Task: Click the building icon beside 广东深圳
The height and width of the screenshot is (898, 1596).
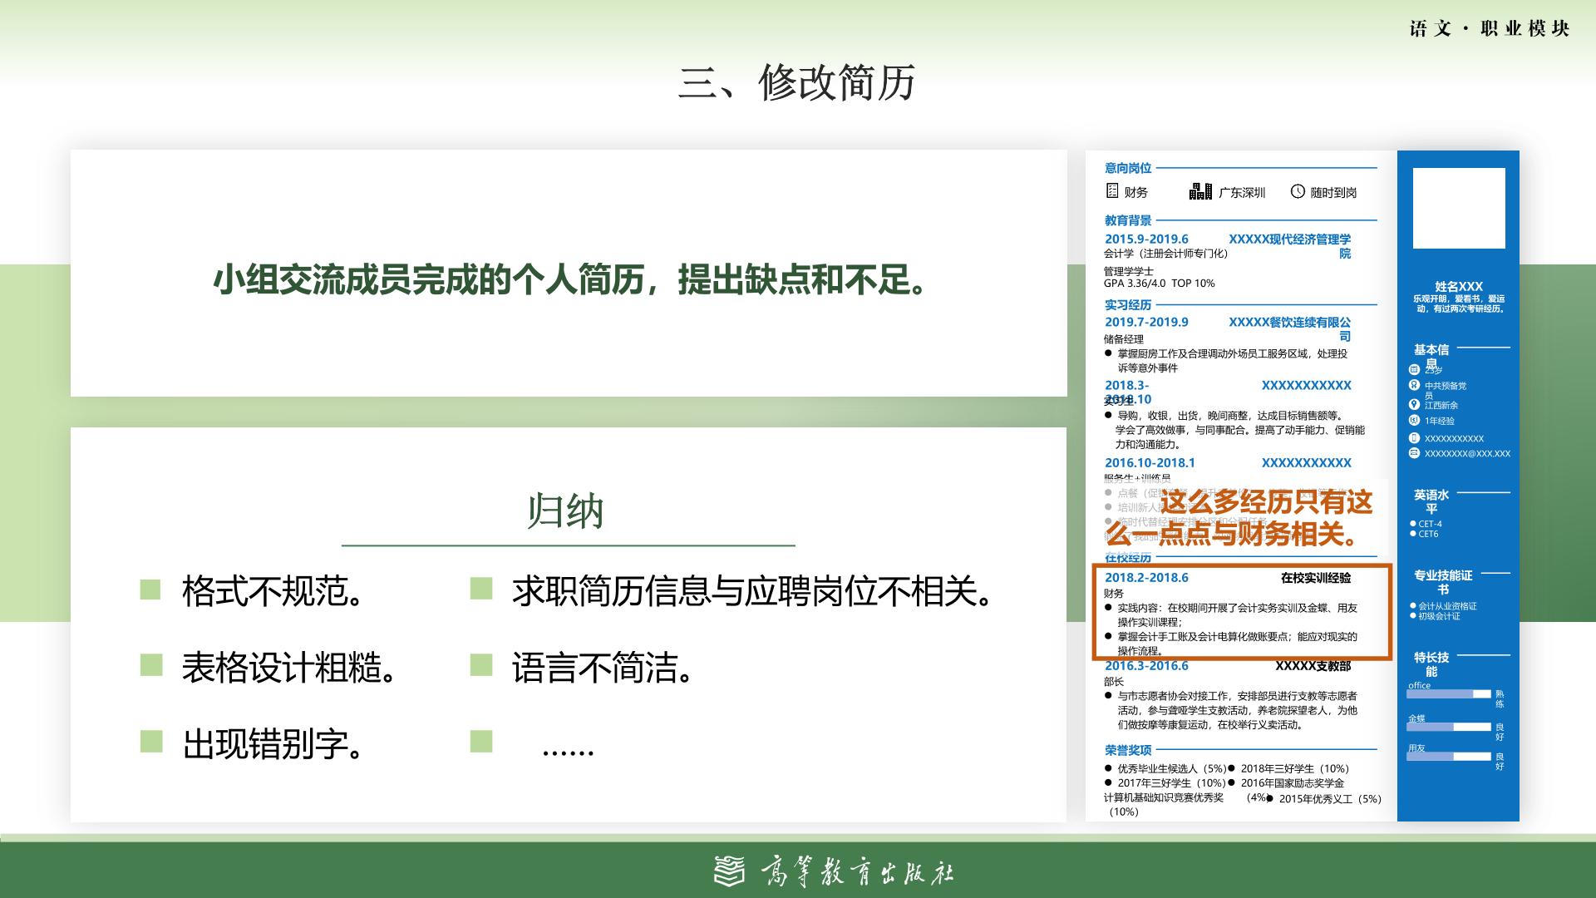Action: pyautogui.click(x=1200, y=191)
